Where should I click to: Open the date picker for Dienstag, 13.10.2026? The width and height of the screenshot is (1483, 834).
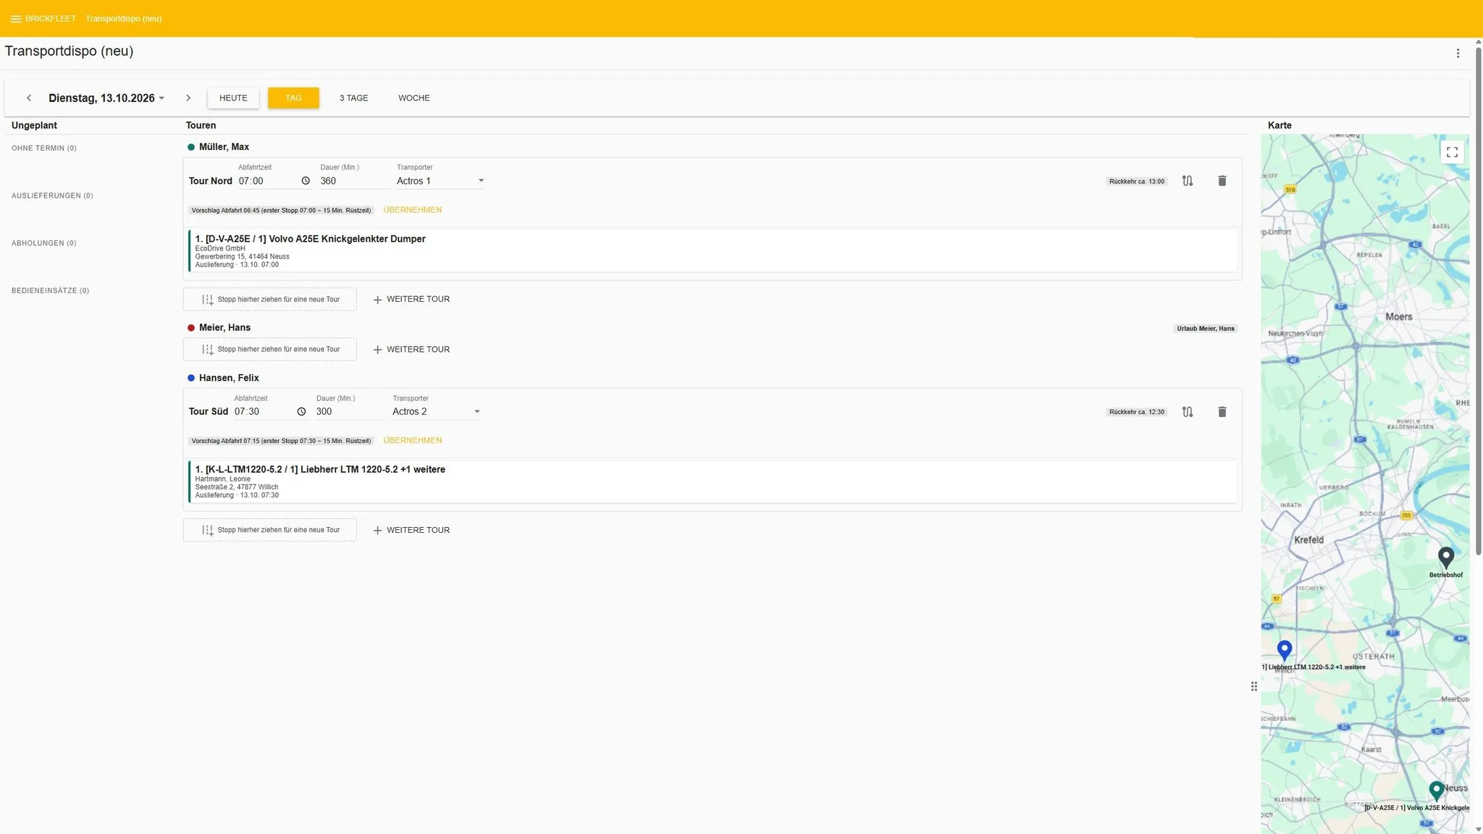(x=106, y=98)
